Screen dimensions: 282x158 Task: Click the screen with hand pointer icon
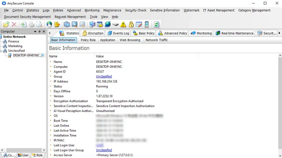pos(82,24)
